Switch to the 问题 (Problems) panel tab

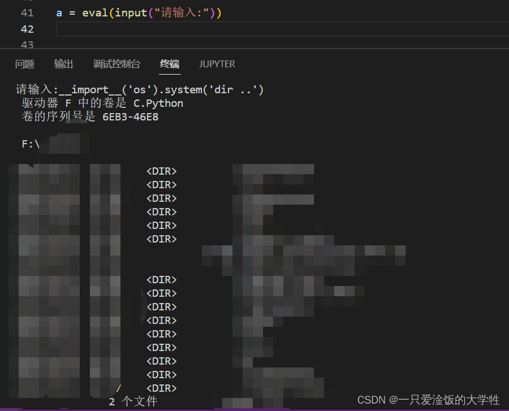tap(24, 64)
